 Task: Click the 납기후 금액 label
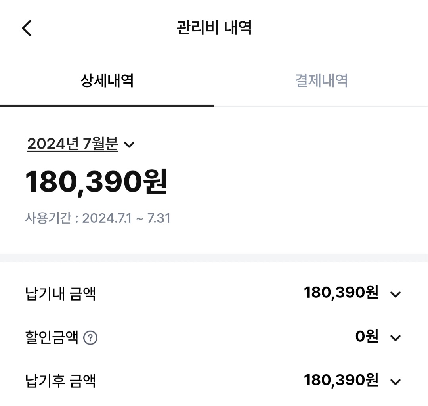(x=61, y=381)
